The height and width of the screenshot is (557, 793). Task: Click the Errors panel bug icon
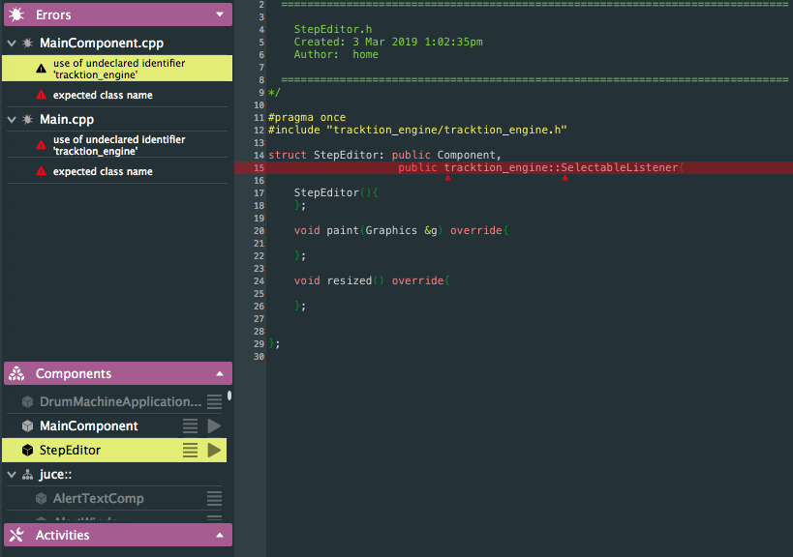tap(16, 15)
